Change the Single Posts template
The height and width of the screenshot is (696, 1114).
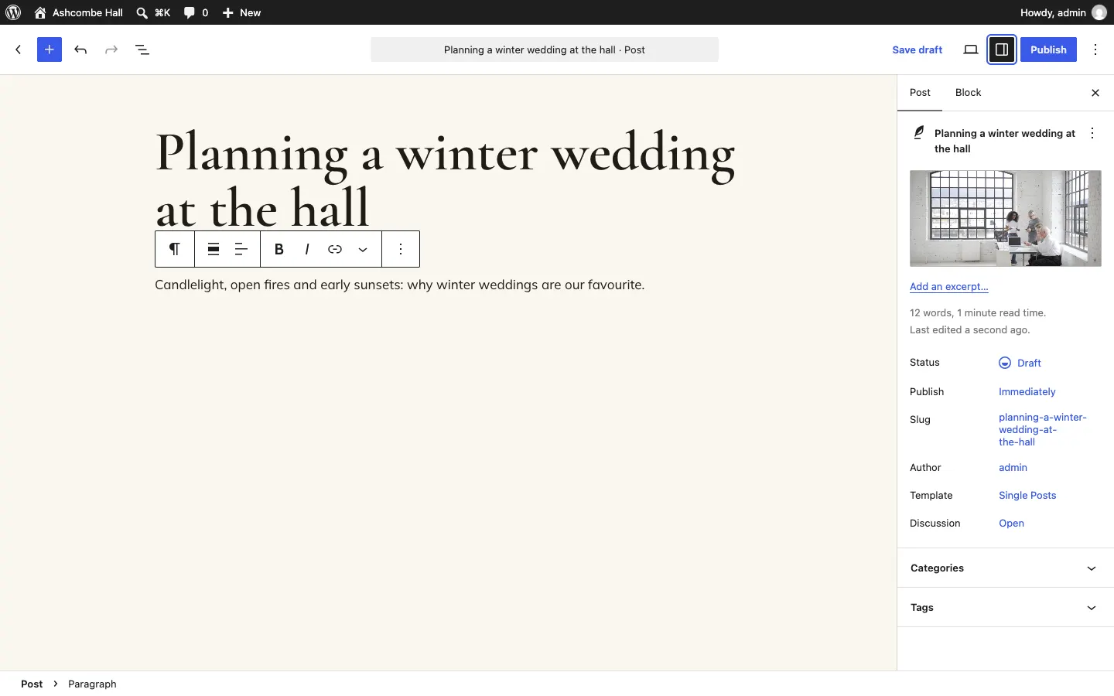[1027, 496]
